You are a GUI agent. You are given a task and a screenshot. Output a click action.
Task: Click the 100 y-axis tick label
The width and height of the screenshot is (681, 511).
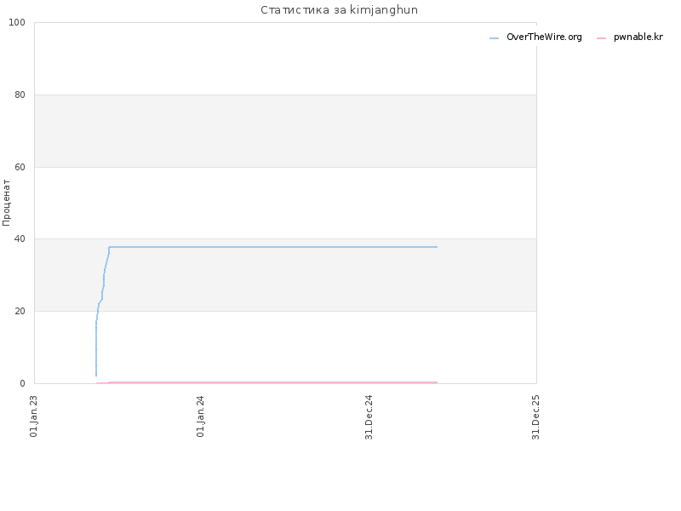[x=17, y=23]
